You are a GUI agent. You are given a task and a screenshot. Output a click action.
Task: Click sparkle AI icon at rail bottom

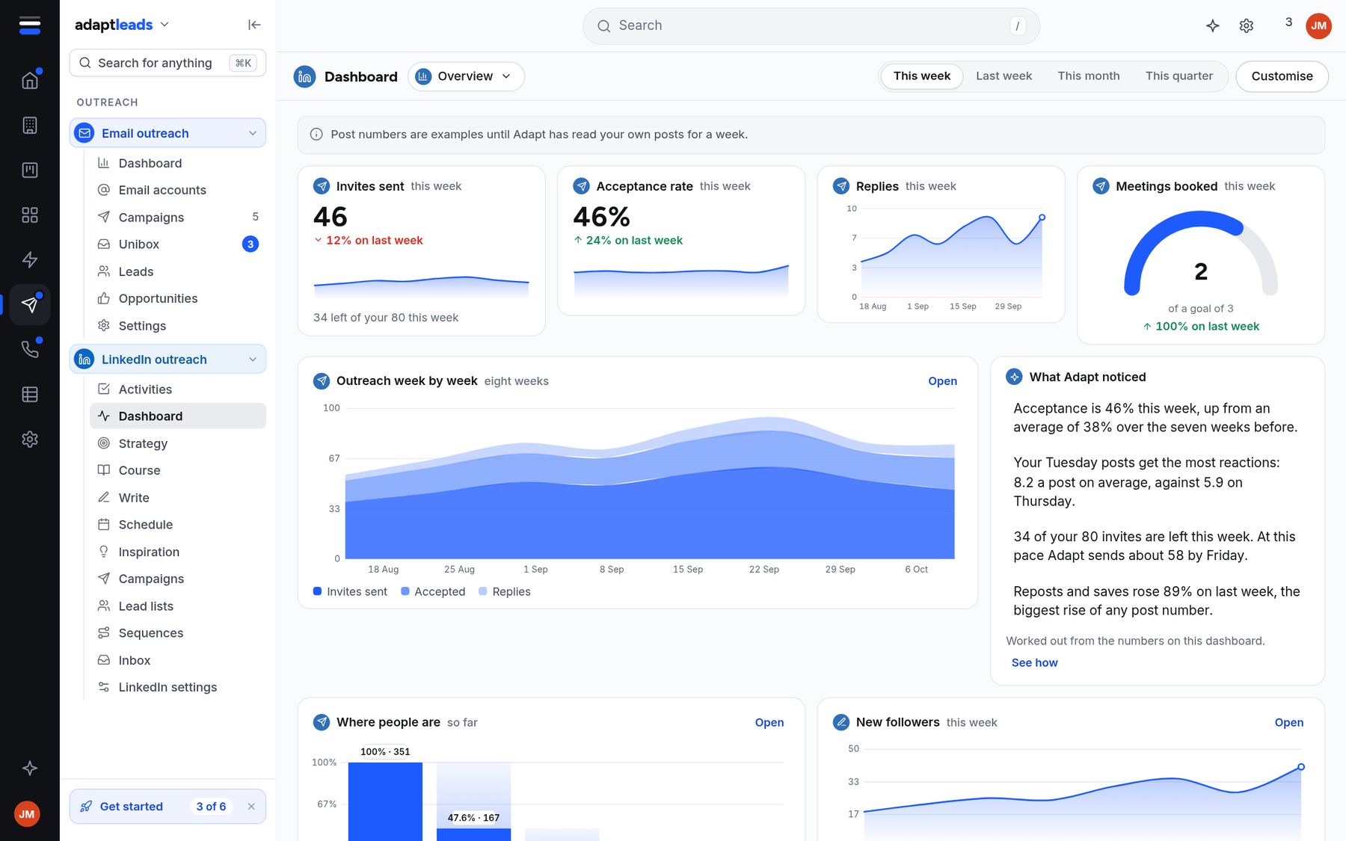(x=30, y=768)
